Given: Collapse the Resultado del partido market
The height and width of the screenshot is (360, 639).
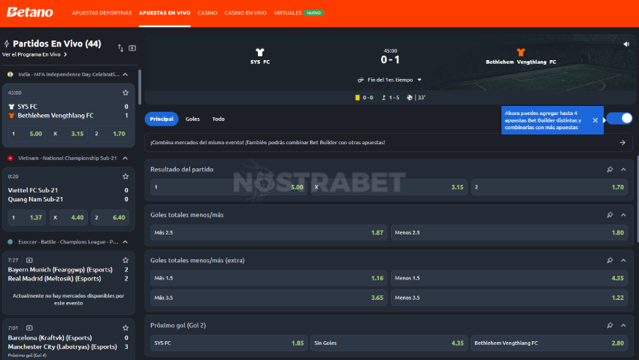Looking at the screenshot, I should point(623,169).
